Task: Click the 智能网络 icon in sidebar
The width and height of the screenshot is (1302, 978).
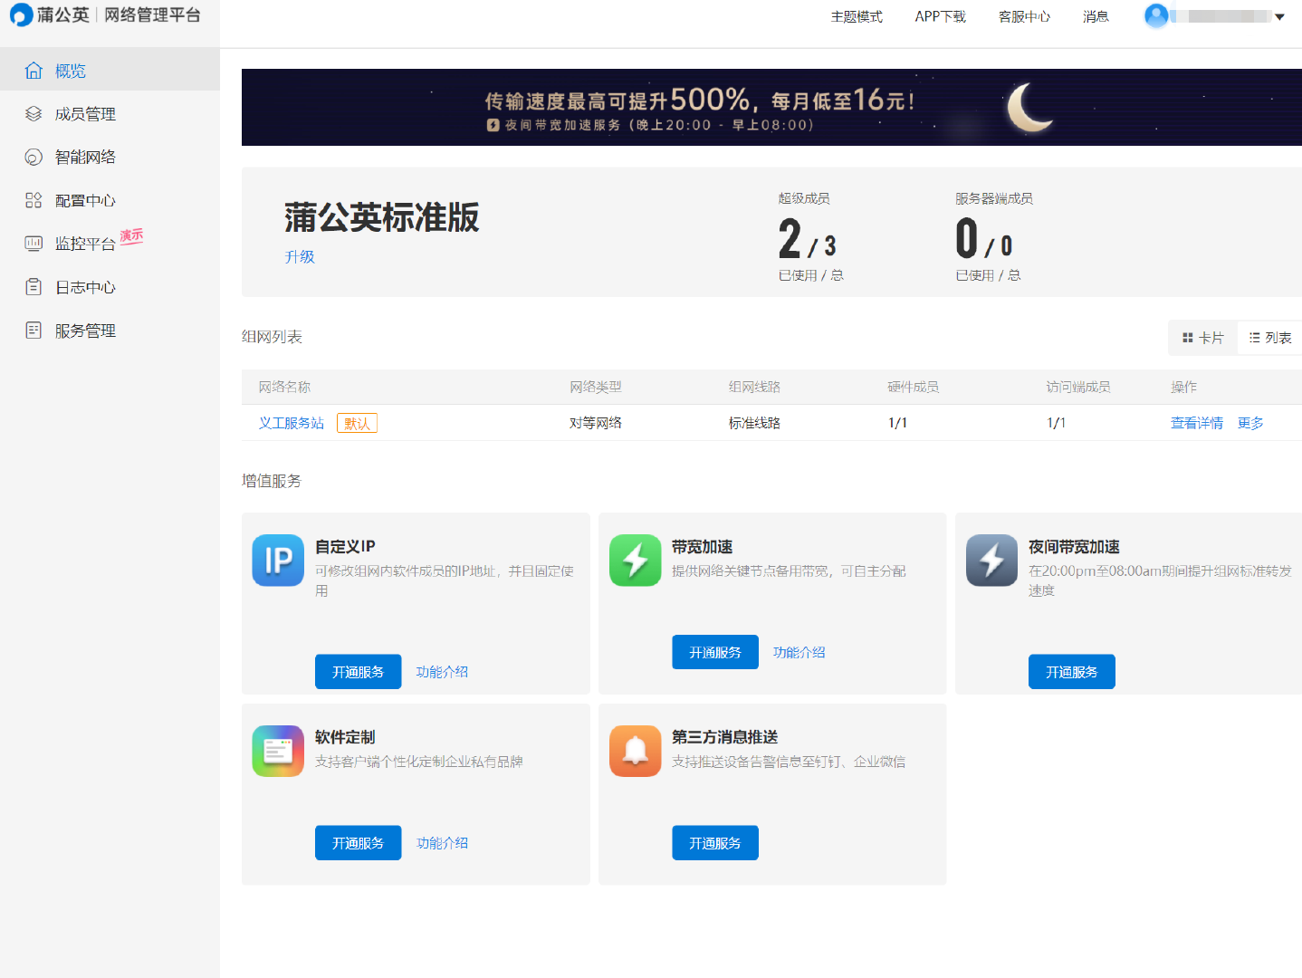Action: (x=34, y=158)
